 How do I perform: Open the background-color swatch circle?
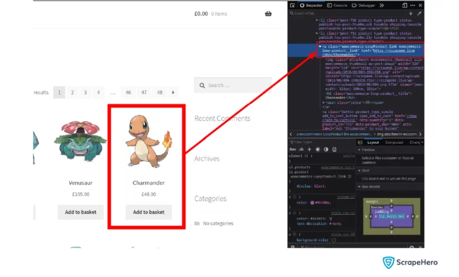coord(334,240)
